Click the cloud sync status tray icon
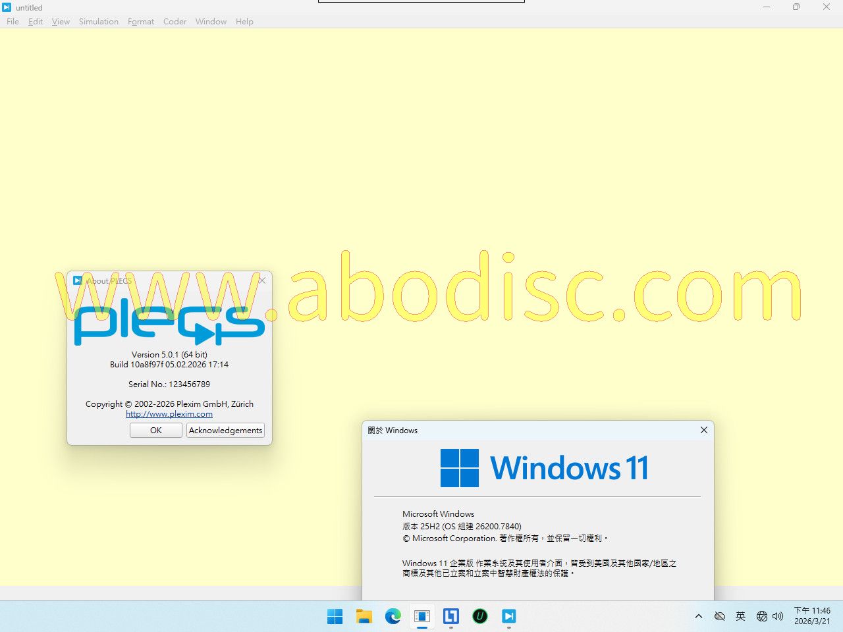This screenshot has height=632, width=843. click(x=720, y=616)
